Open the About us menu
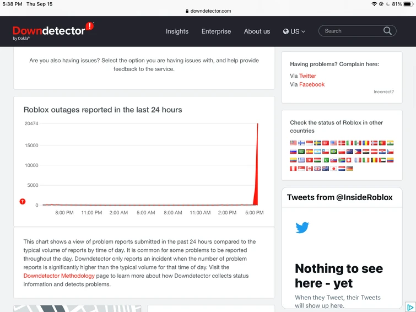This screenshot has height=312, width=416. (x=257, y=31)
